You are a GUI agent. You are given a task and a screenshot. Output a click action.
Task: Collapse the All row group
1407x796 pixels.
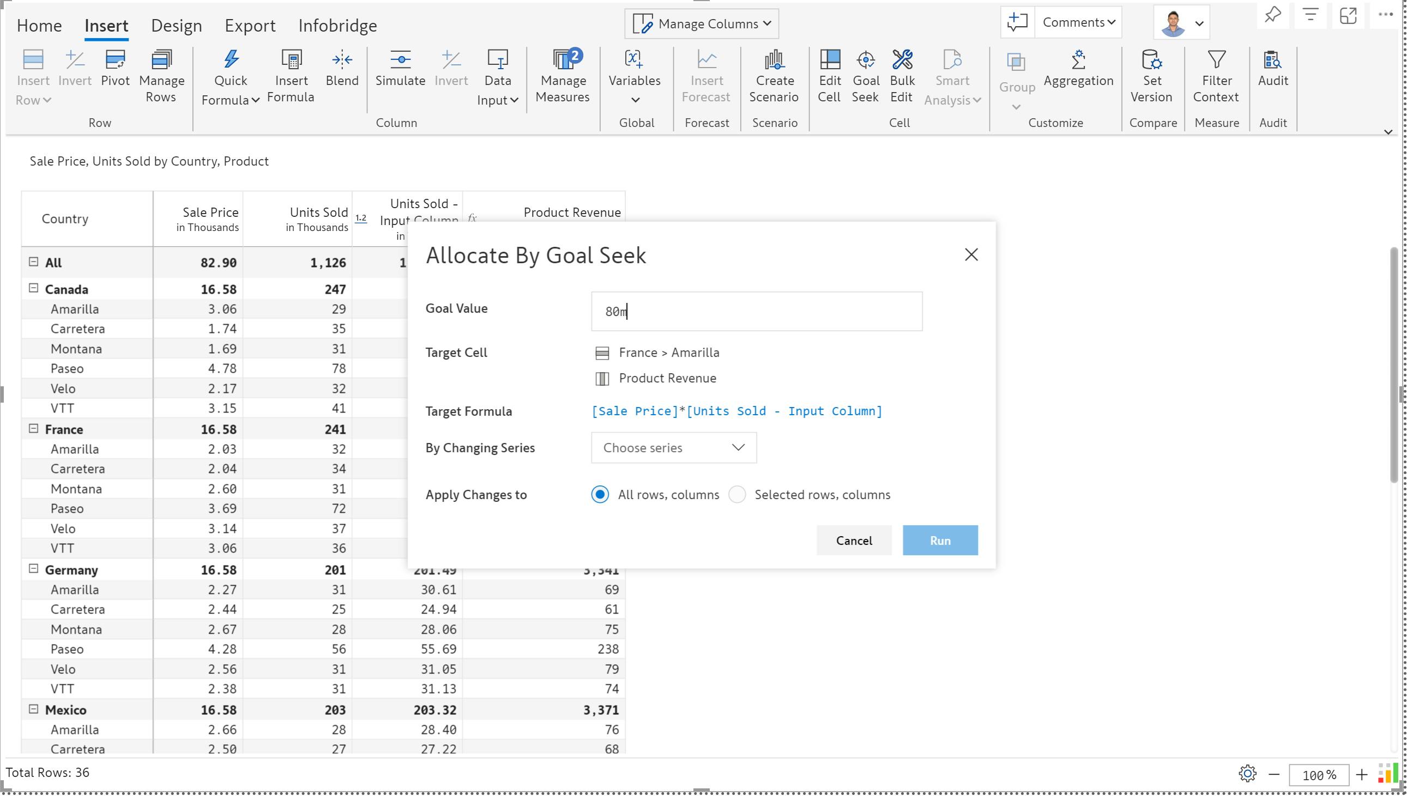pyautogui.click(x=33, y=262)
